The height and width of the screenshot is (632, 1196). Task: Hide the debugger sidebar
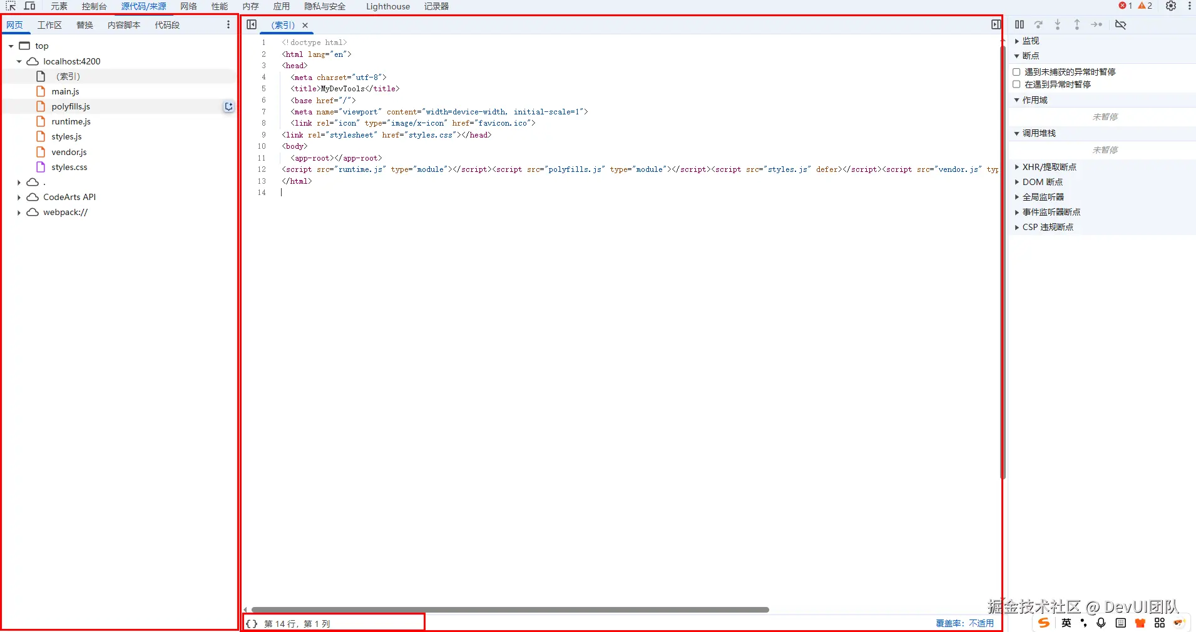[996, 25]
